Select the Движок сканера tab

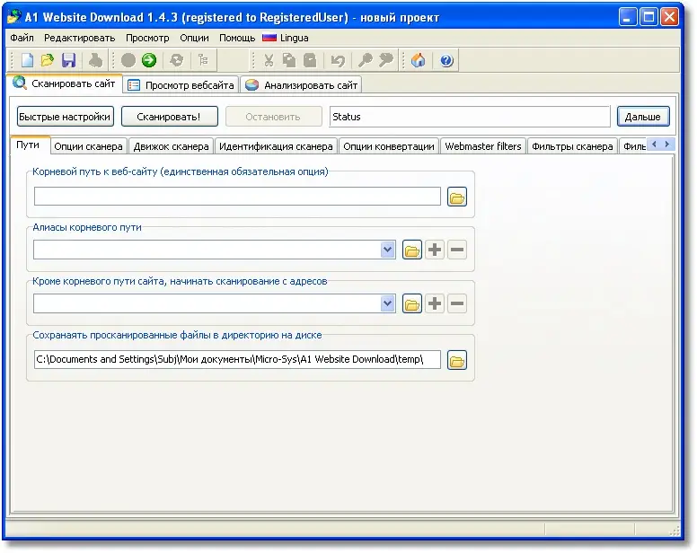pyautogui.click(x=172, y=146)
